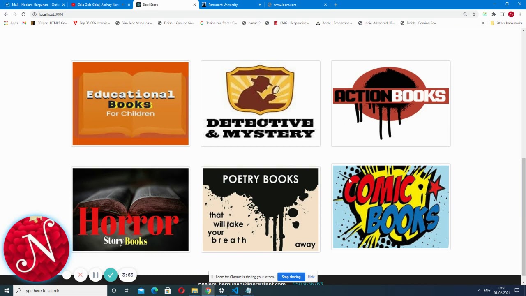The image size is (526, 296).
Task: Open Visual Studio Code from taskbar
Action: pos(235,291)
